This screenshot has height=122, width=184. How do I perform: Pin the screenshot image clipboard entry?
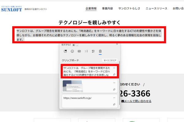coord(114,89)
